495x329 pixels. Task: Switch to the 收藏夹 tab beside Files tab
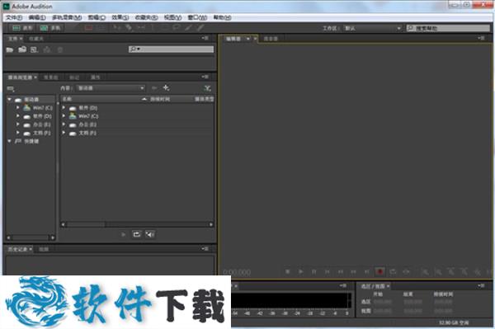click(36, 39)
